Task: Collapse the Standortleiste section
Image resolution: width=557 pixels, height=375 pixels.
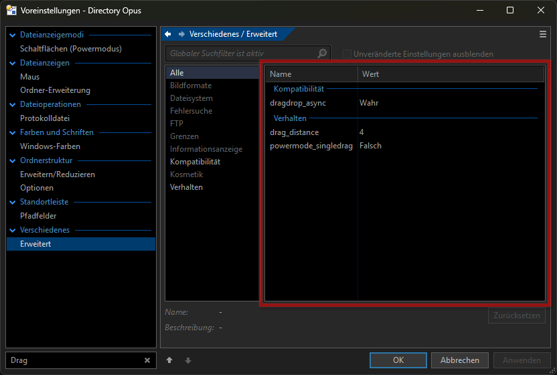Action: (13, 203)
